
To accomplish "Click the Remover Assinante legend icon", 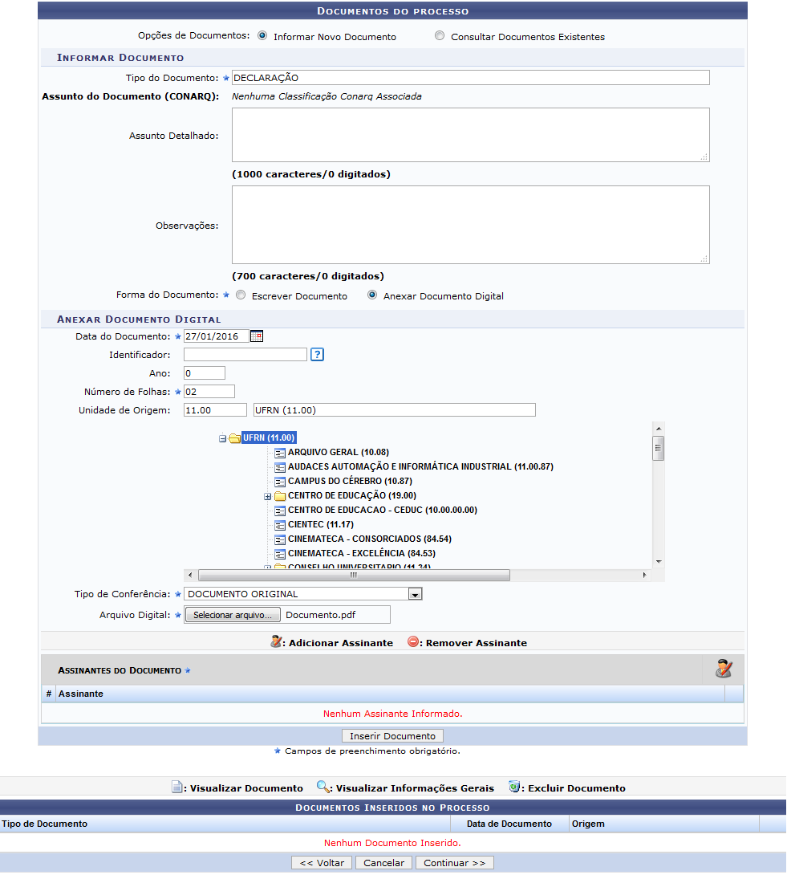I will 412,641.
